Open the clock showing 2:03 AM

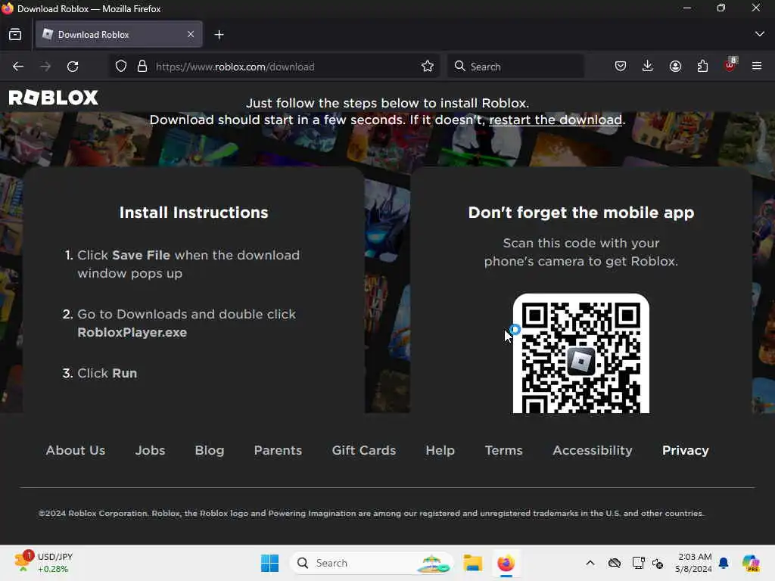694,563
